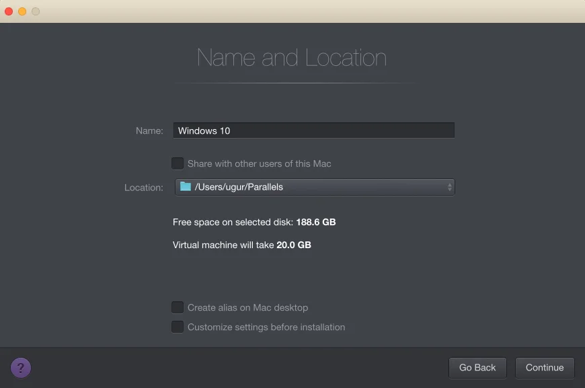Image resolution: width=585 pixels, height=388 pixels.
Task: Close the window with the red button
Action: 9,11
